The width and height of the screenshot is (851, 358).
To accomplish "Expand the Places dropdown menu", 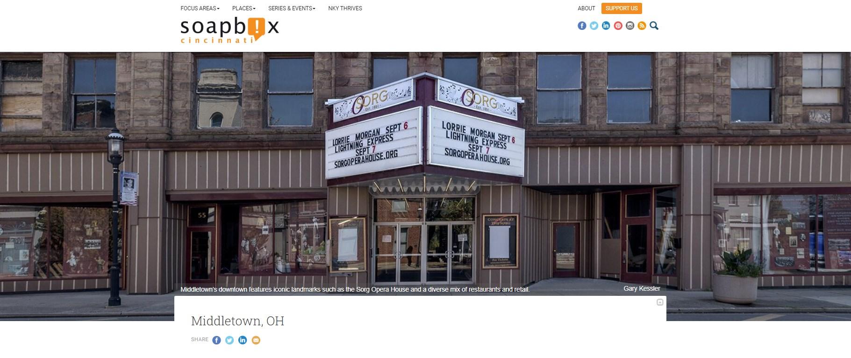I will coord(244,8).
